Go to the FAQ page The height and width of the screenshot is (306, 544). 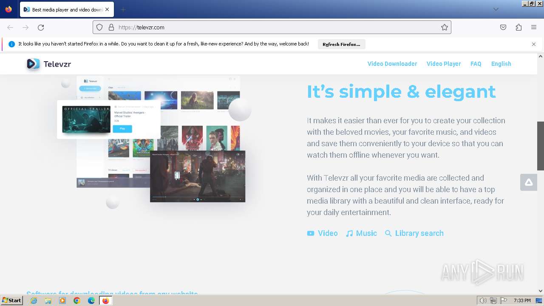coord(476,64)
